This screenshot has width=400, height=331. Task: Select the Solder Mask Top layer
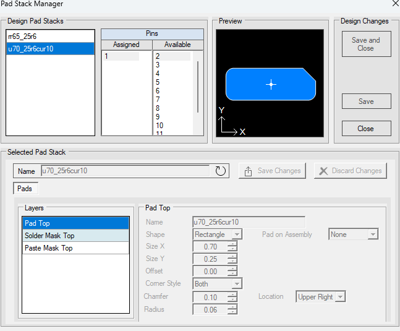click(75, 236)
